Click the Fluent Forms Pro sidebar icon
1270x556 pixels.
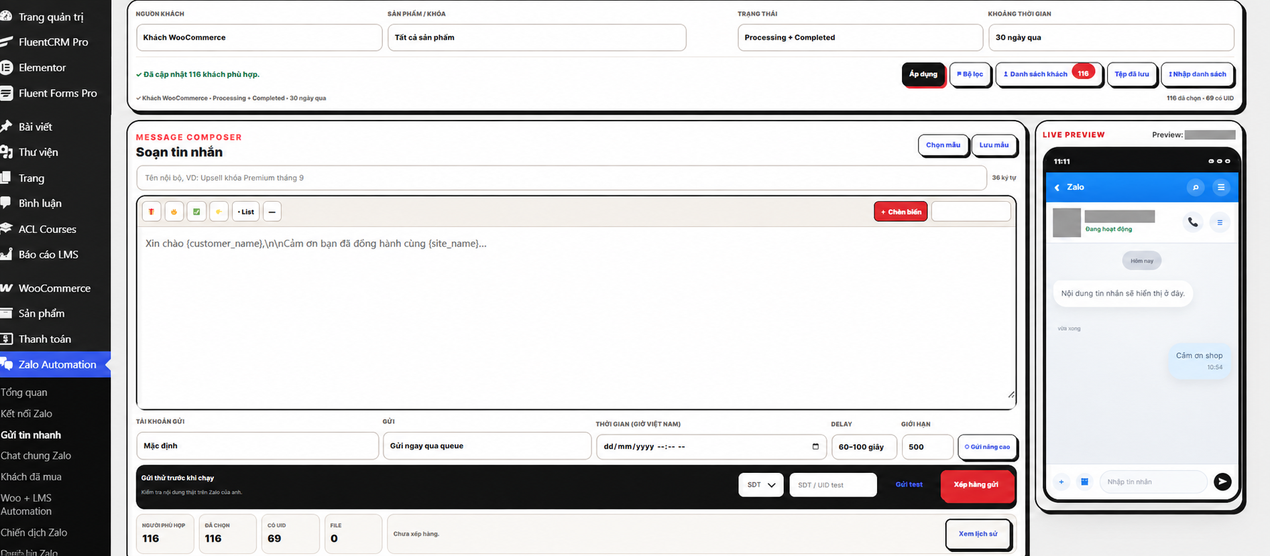(7, 93)
